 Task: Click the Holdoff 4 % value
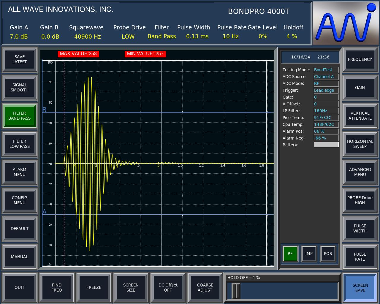pyautogui.click(x=292, y=36)
